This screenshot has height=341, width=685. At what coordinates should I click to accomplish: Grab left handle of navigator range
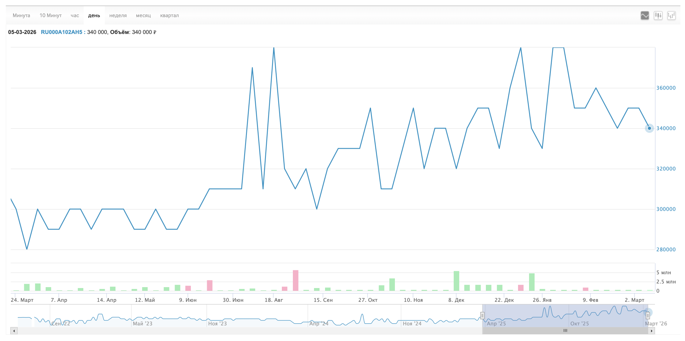[482, 316]
